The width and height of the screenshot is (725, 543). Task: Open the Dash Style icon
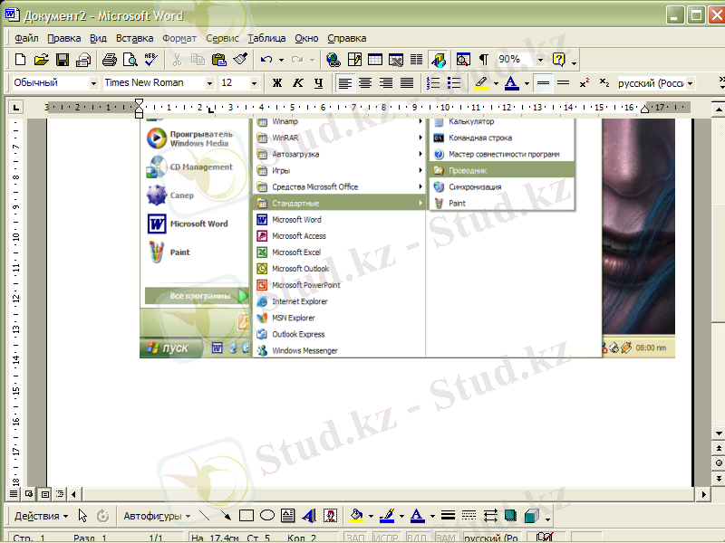tap(469, 515)
